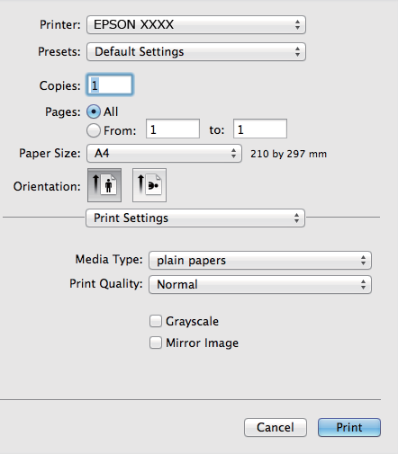Enable the Mirror Image checkbox

click(156, 343)
